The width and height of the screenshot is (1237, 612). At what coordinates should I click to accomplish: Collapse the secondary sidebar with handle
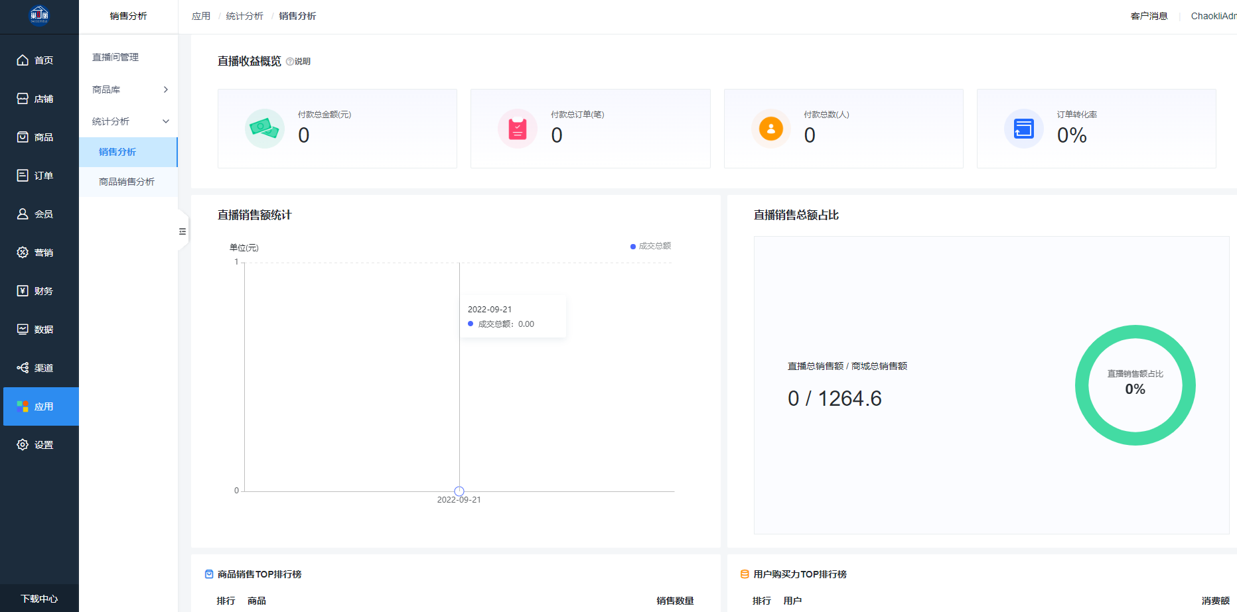click(x=182, y=231)
